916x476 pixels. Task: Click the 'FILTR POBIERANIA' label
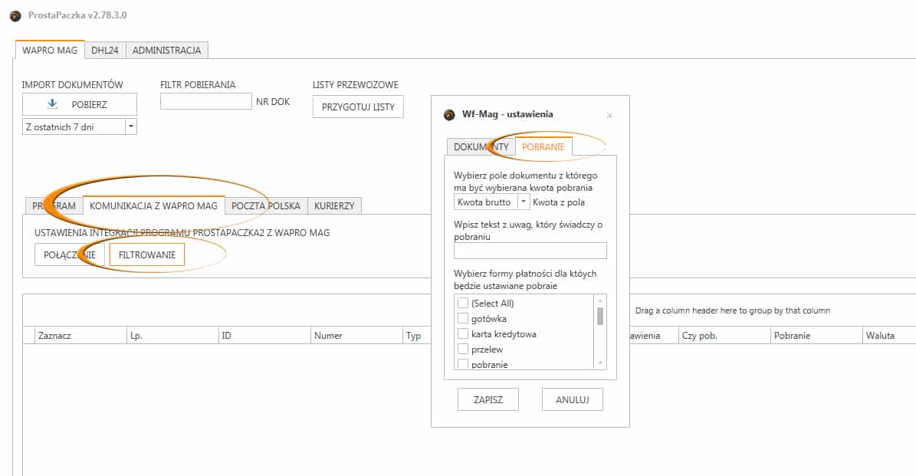click(x=198, y=84)
